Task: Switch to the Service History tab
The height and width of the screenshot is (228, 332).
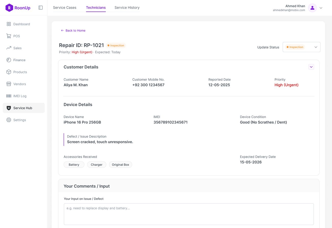Action: pos(127,8)
